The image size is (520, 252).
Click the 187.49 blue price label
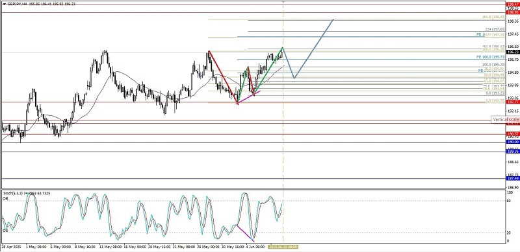(x=513, y=178)
